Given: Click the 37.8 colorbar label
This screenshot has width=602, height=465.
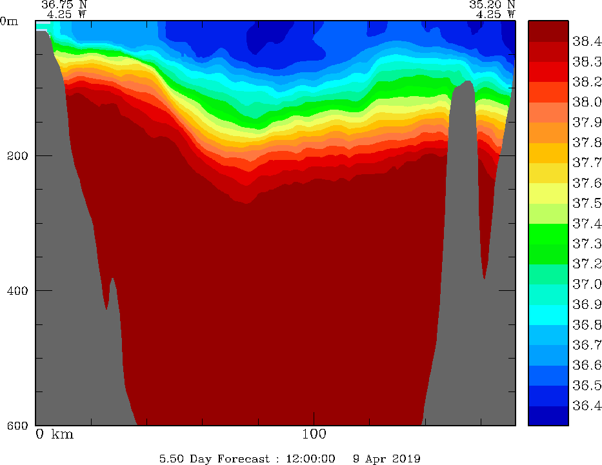Looking at the screenshot, I should tap(587, 143).
